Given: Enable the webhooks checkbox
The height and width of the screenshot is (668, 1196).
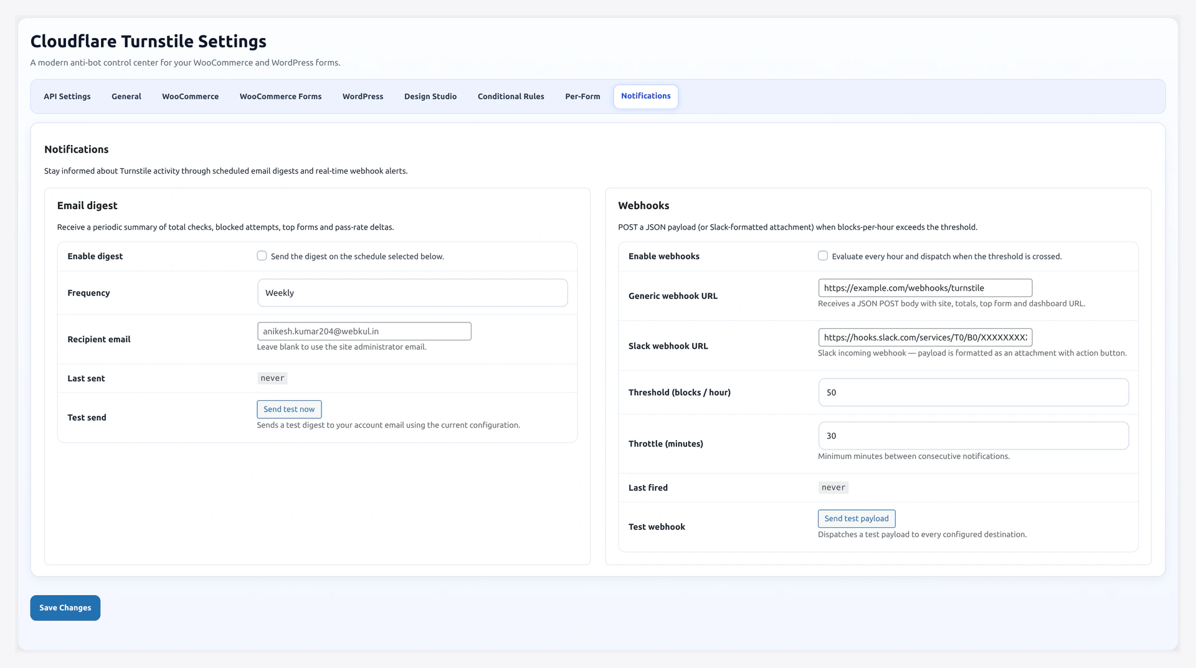Looking at the screenshot, I should [x=823, y=256].
